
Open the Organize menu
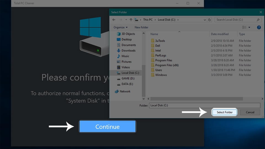click(x=121, y=27)
